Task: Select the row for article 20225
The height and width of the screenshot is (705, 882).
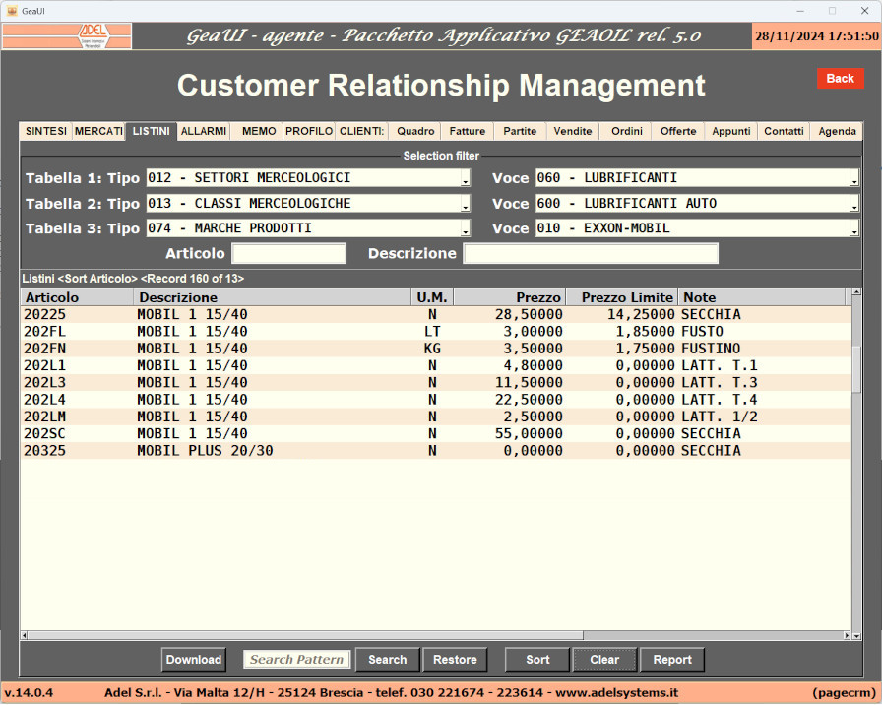Action: (436, 314)
